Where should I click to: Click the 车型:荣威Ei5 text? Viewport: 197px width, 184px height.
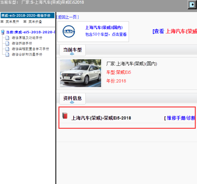119,72
